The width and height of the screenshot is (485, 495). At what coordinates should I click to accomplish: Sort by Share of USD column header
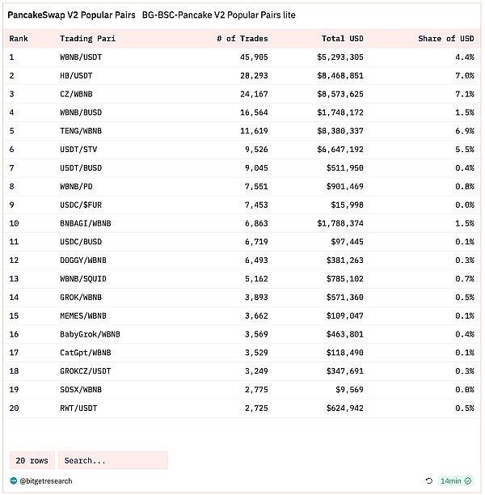click(445, 38)
